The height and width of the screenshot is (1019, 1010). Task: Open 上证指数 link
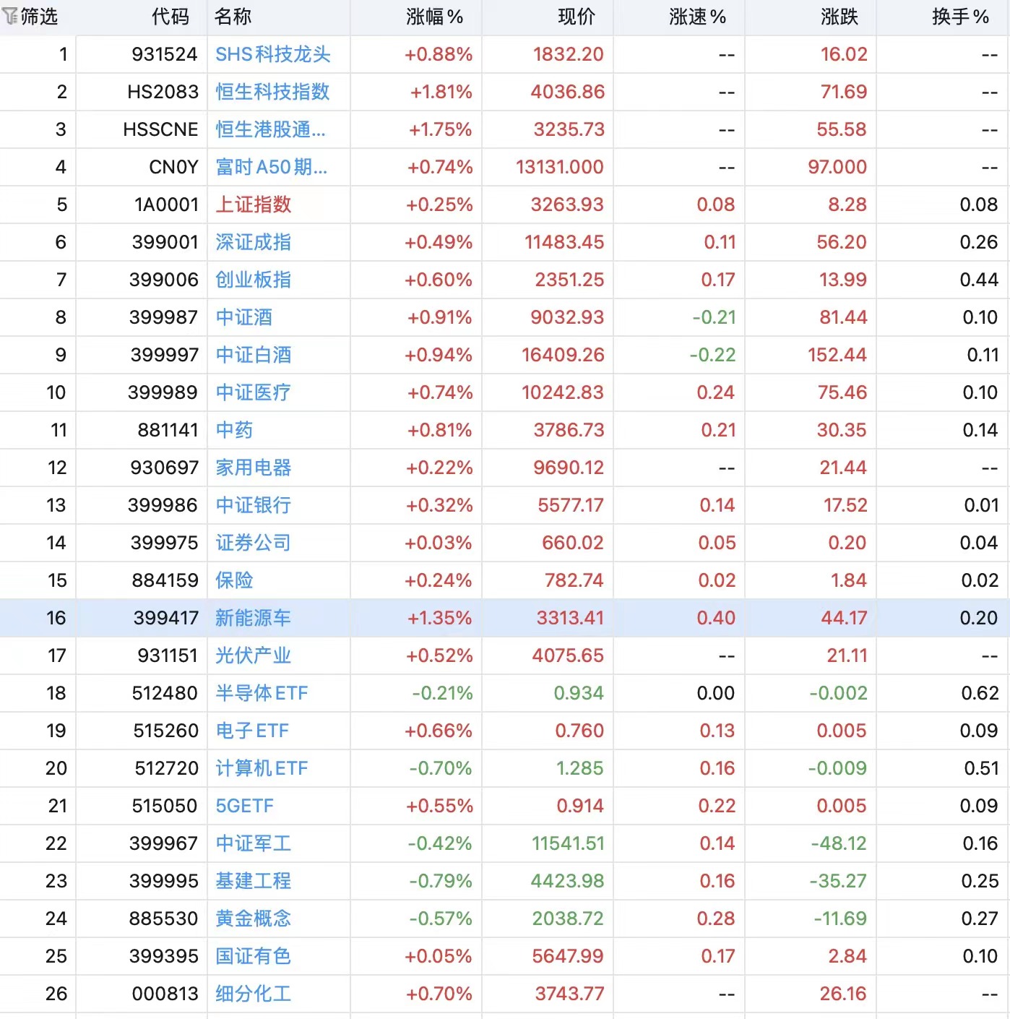pos(253,205)
